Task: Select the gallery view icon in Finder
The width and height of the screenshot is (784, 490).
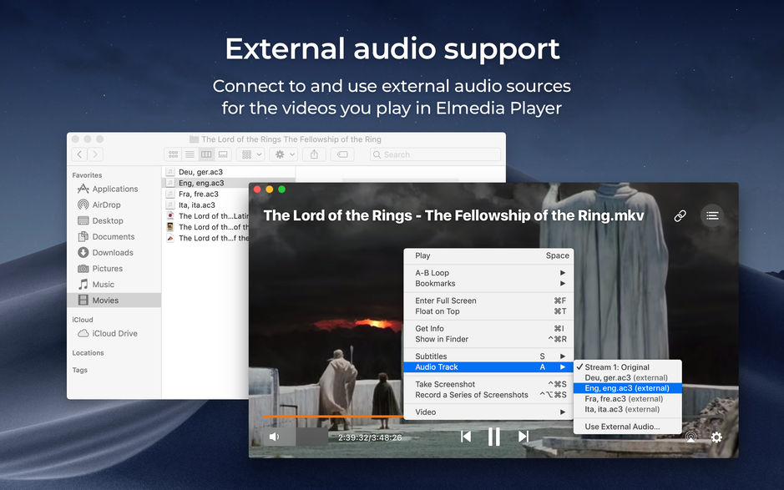Action: (x=224, y=154)
